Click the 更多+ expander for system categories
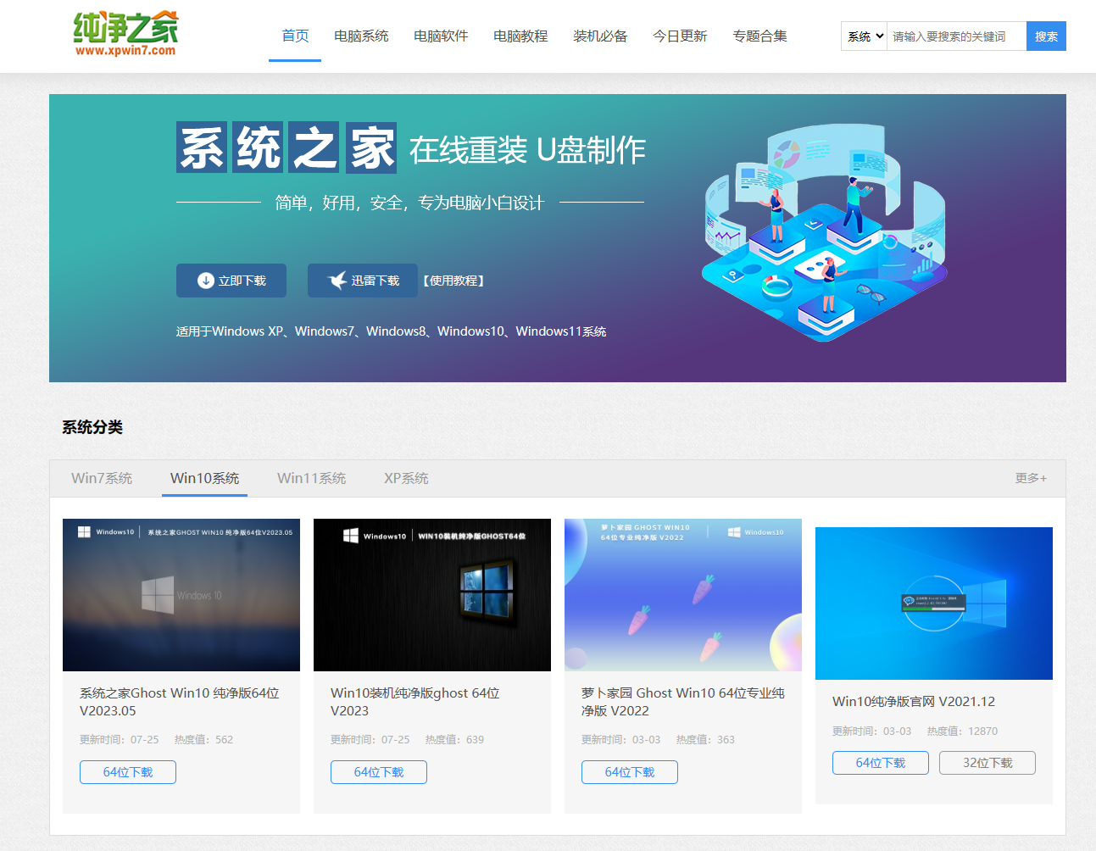 click(1030, 477)
